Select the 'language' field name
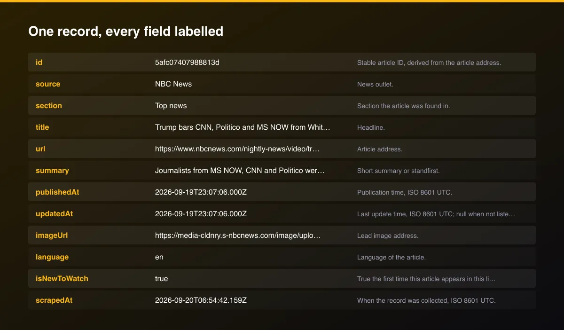The image size is (564, 330). tap(52, 257)
